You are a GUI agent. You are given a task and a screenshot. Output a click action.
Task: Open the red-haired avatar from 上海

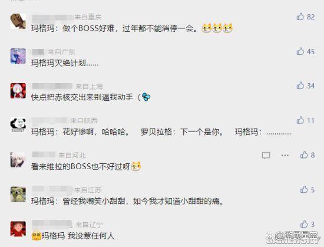[x=18, y=91]
